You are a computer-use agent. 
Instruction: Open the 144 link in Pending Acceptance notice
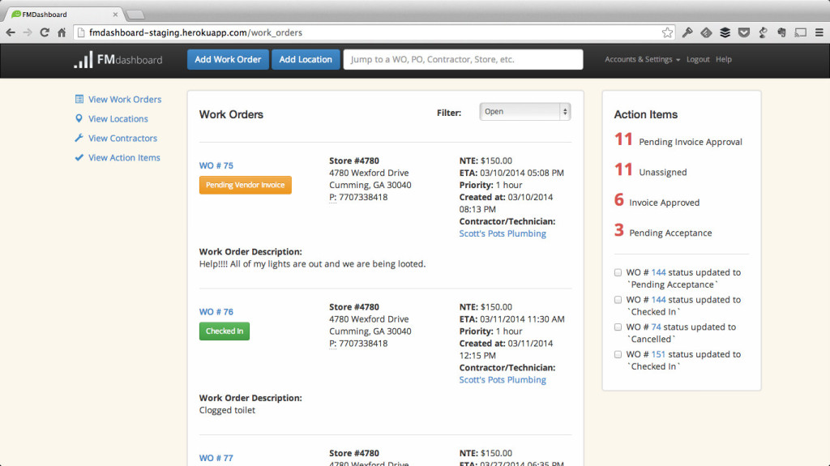click(658, 272)
